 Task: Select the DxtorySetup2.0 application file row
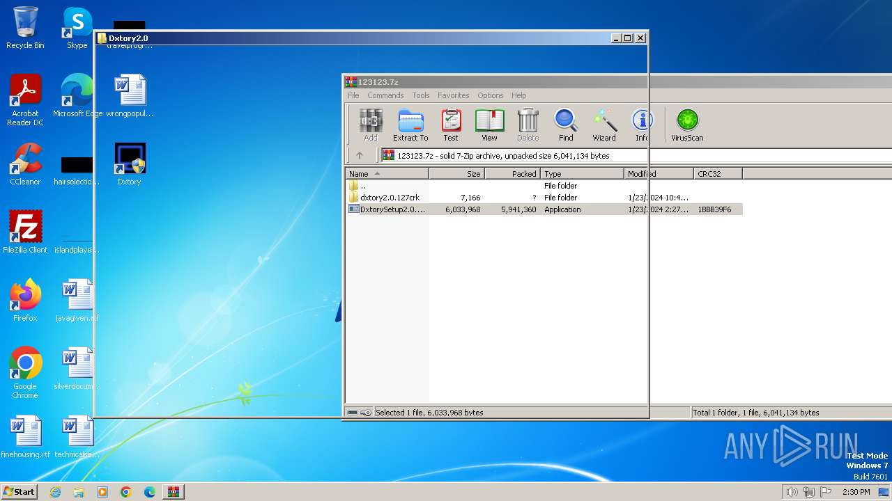(x=544, y=209)
